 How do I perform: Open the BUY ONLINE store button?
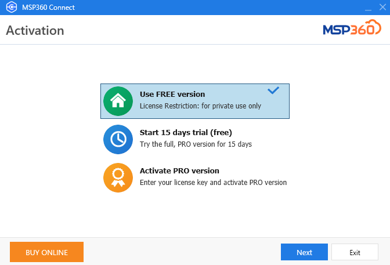click(47, 252)
